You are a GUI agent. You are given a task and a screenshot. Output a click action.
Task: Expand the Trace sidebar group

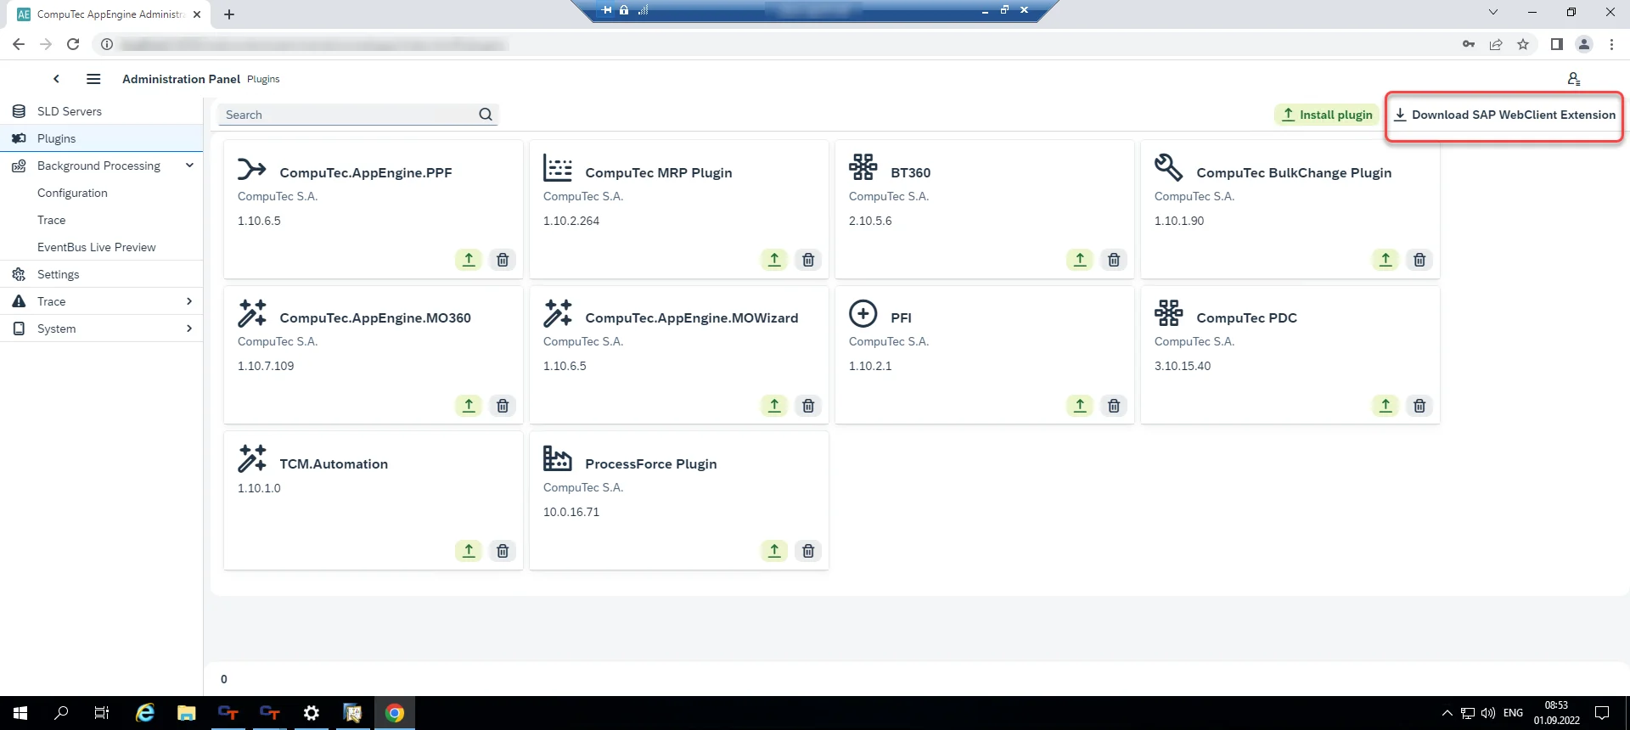tap(189, 301)
